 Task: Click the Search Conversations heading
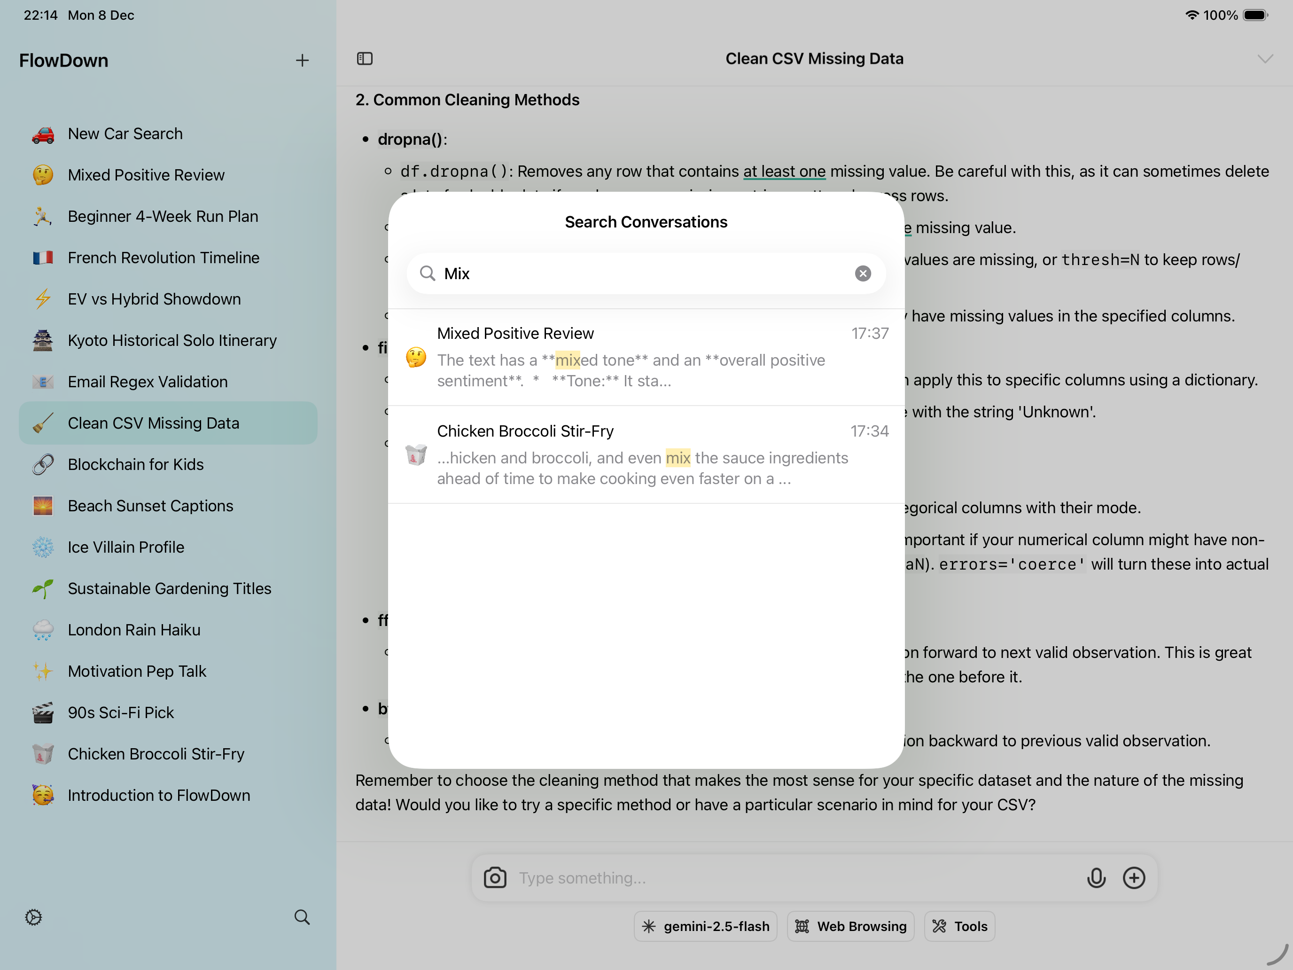pos(646,222)
